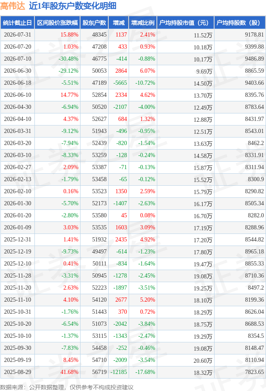266x391 pixels.
Task: Click the 7823.65 average shares cell
Action: 254,372
